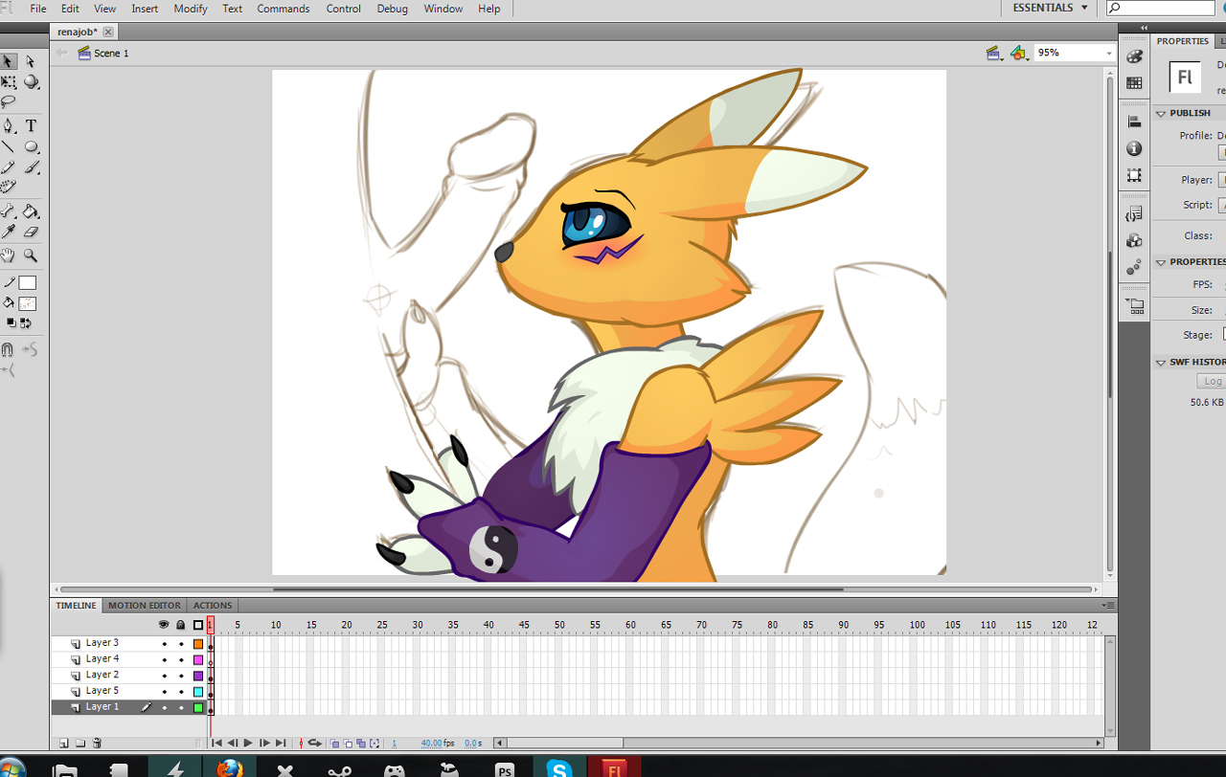Open the Edit Scene dropdown

coord(993,53)
